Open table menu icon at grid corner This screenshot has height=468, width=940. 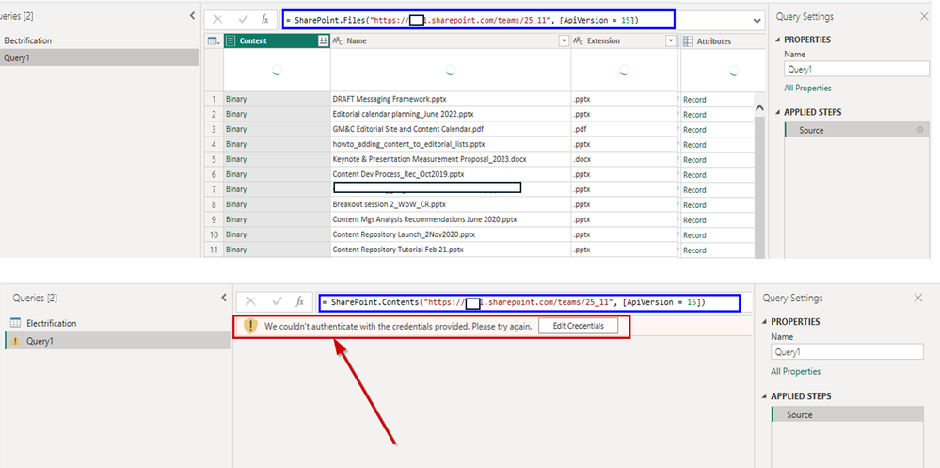[214, 41]
